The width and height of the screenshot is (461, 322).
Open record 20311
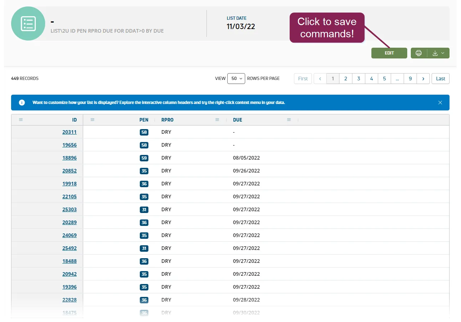tap(70, 132)
